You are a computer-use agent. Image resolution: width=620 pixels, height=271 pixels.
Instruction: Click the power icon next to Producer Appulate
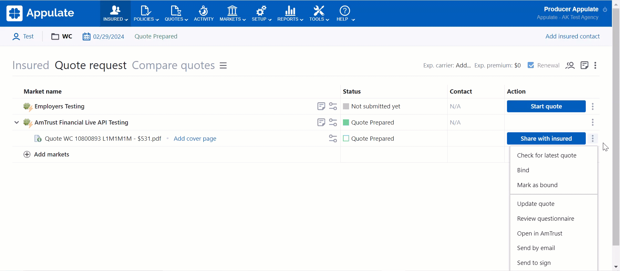coord(605,9)
